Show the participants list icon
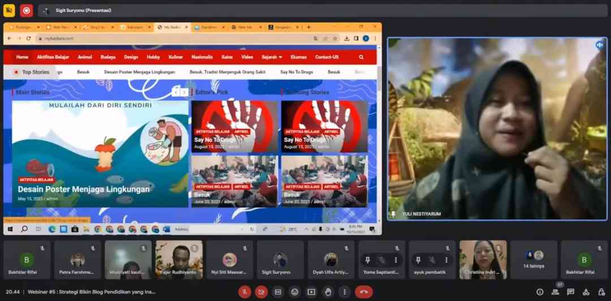 click(555, 292)
